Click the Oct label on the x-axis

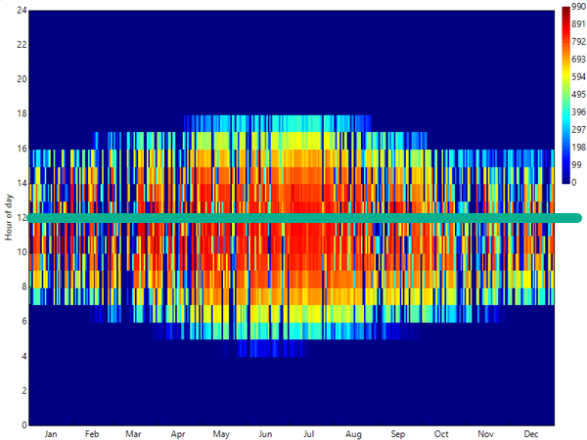coord(441,433)
